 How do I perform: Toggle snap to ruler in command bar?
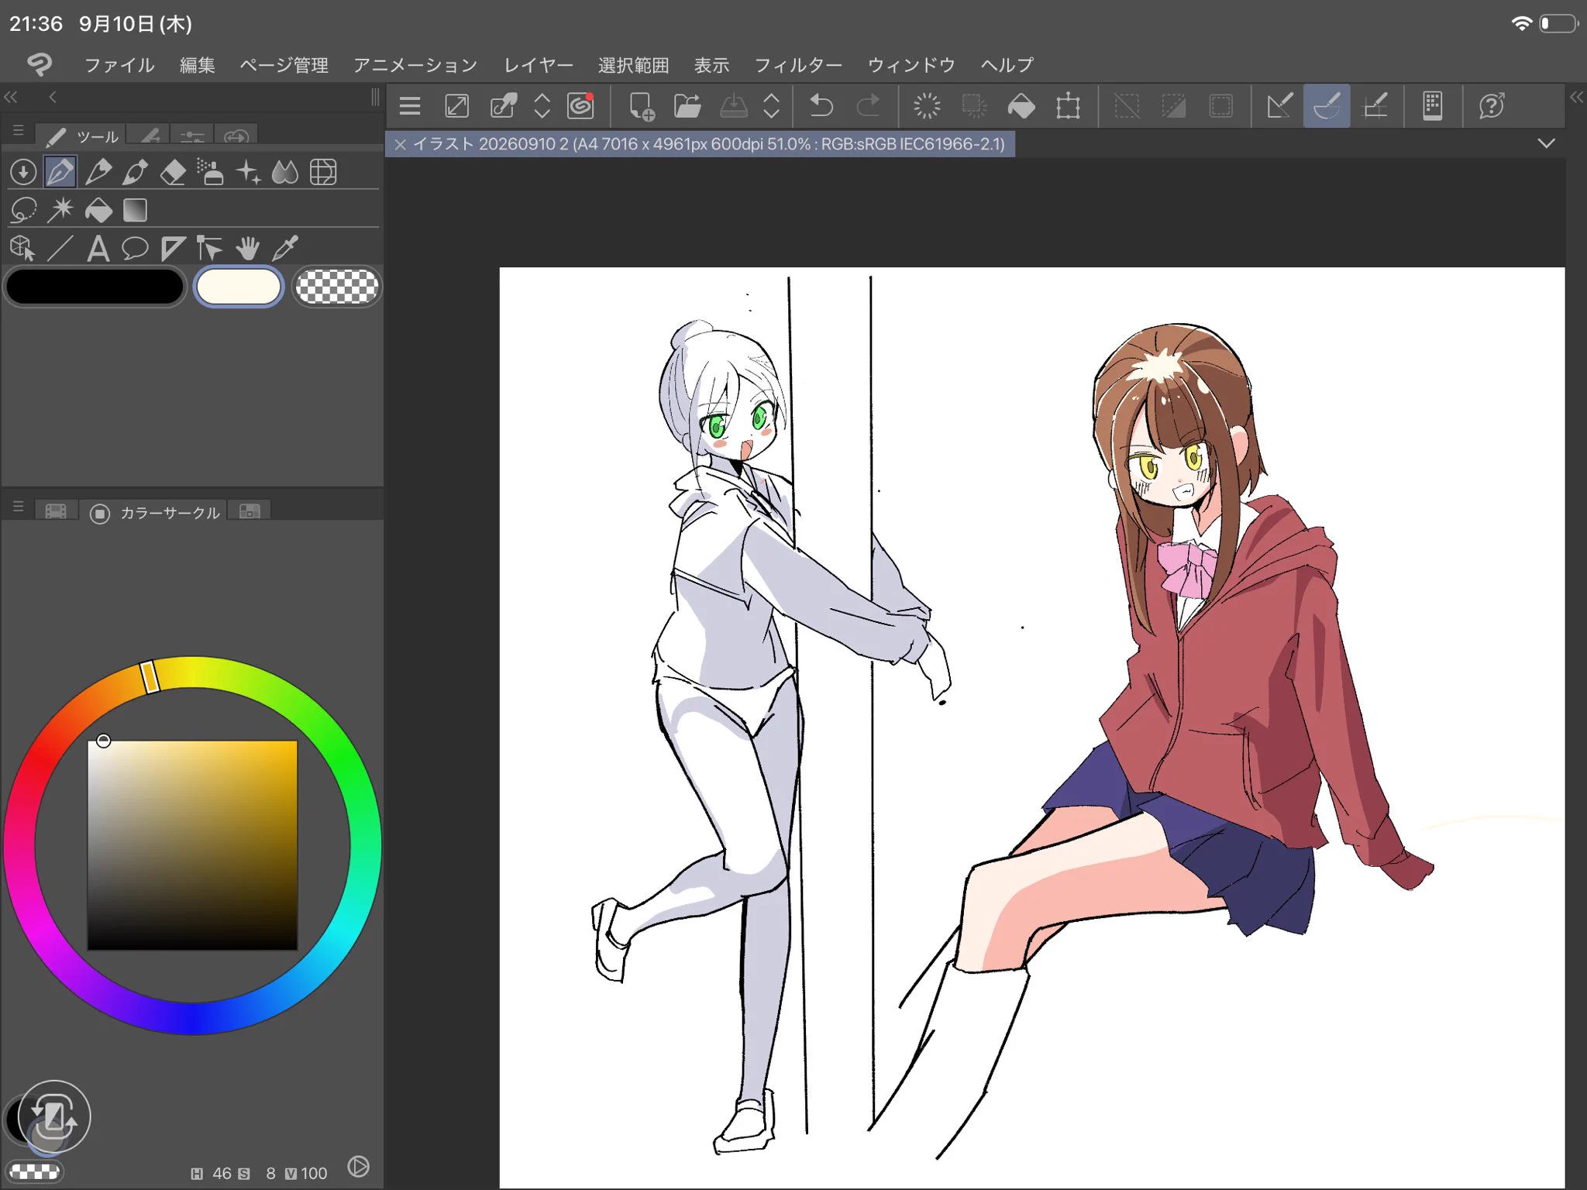(x=1279, y=105)
